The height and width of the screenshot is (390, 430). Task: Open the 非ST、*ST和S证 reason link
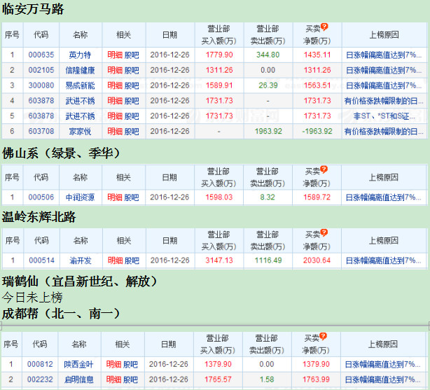click(x=384, y=116)
